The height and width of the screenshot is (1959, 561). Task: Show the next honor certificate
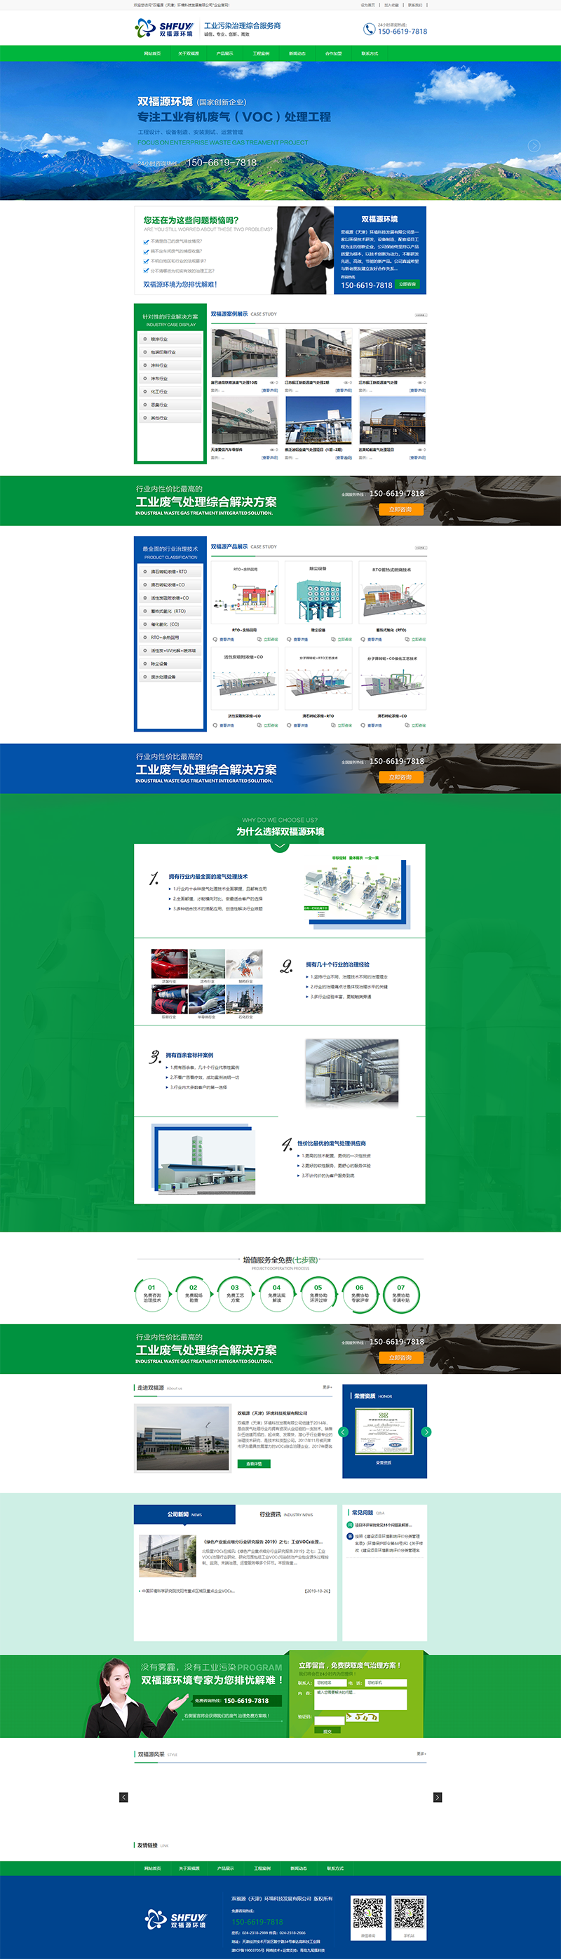(x=426, y=1432)
